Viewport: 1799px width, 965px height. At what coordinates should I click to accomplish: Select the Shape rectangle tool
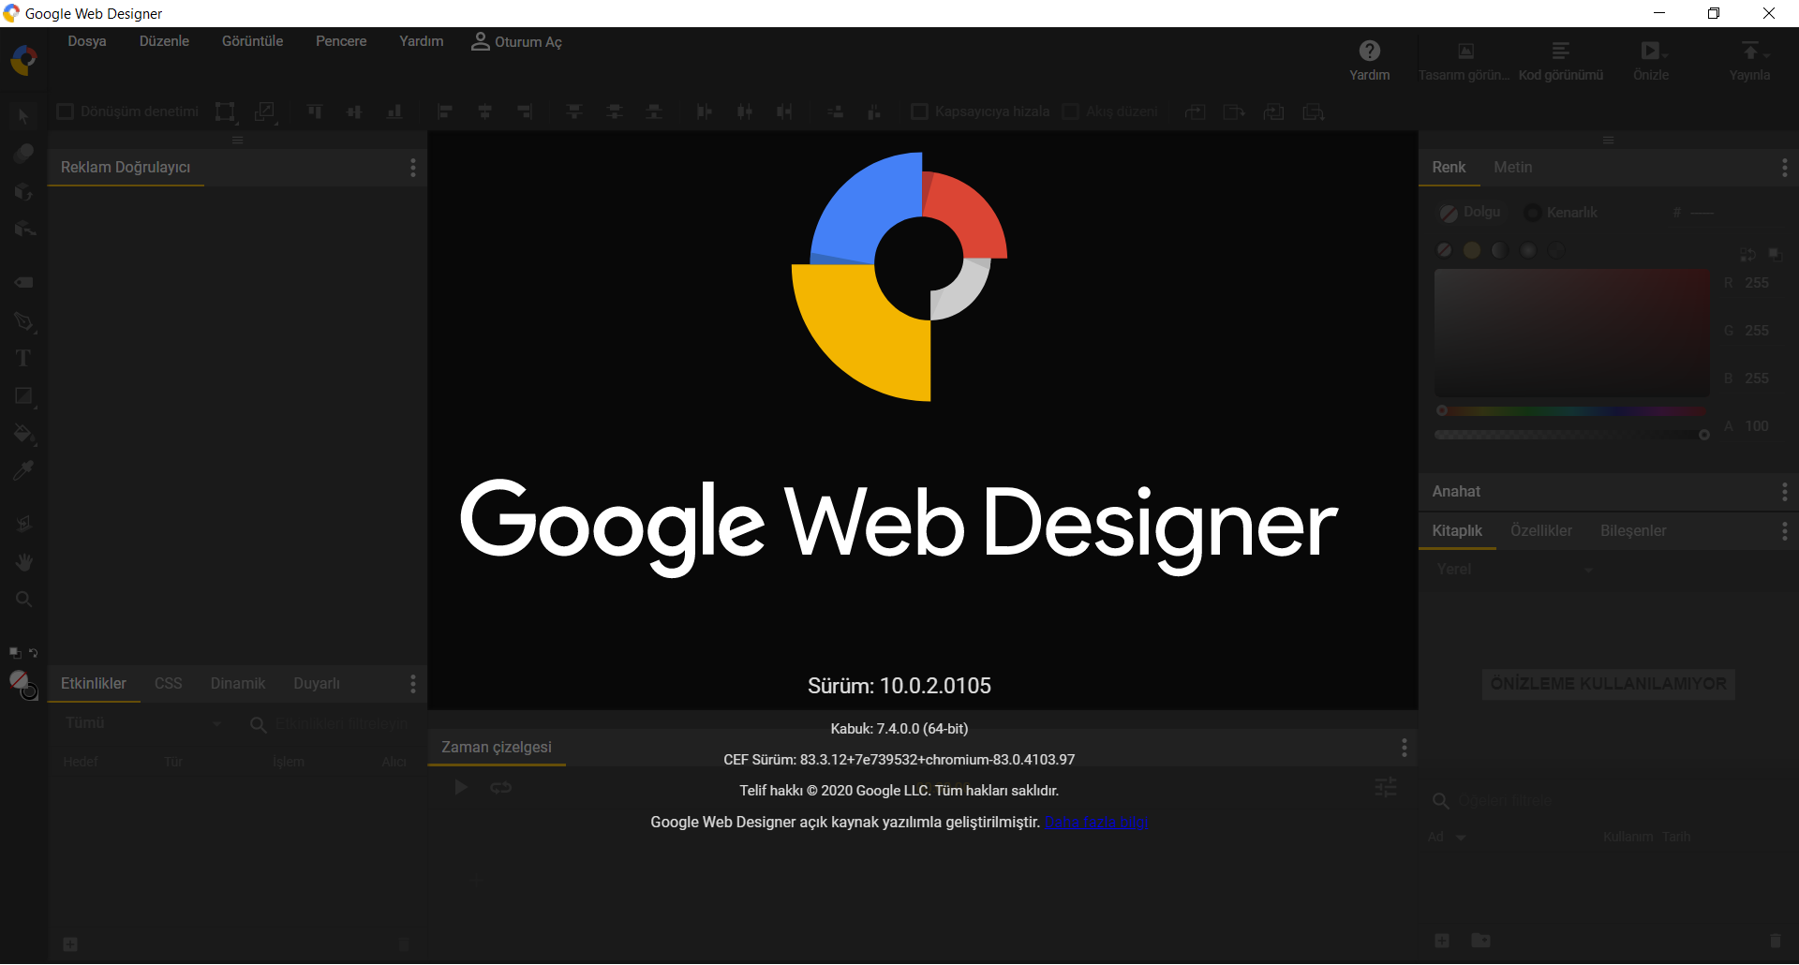tap(23, 395)
